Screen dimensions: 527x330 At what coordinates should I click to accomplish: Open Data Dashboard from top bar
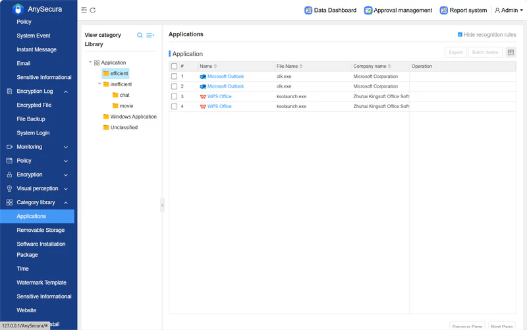tap(330, 11)
